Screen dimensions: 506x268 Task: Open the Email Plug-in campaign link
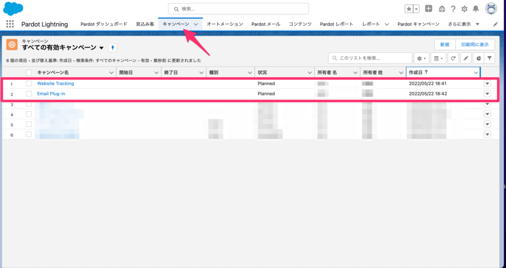click(x=51, y=94)
